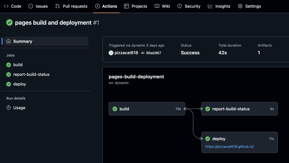Viewport: 289px width, 163px height.
Task: Click the green check beside report-build-status in sidebar
Action: pyautogui.click(x=8, y=74)
